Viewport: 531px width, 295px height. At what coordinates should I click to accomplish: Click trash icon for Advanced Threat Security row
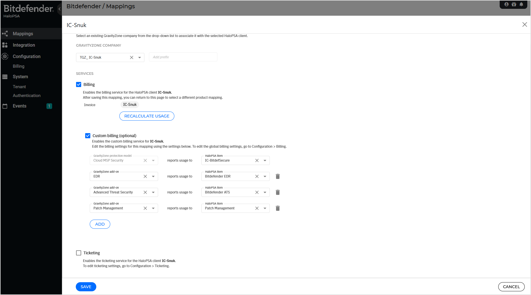[278, 192]
